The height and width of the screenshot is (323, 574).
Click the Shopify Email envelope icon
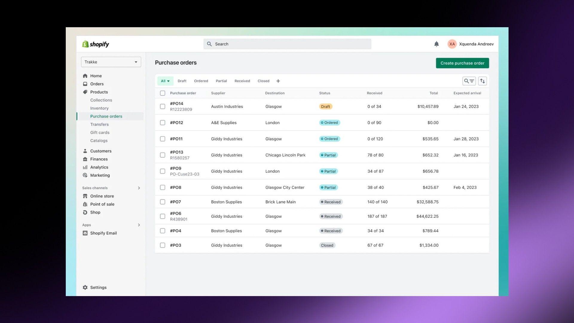(85, 233)
